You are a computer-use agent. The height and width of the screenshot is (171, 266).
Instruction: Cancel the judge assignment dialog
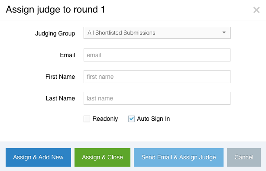pos(244,157)
